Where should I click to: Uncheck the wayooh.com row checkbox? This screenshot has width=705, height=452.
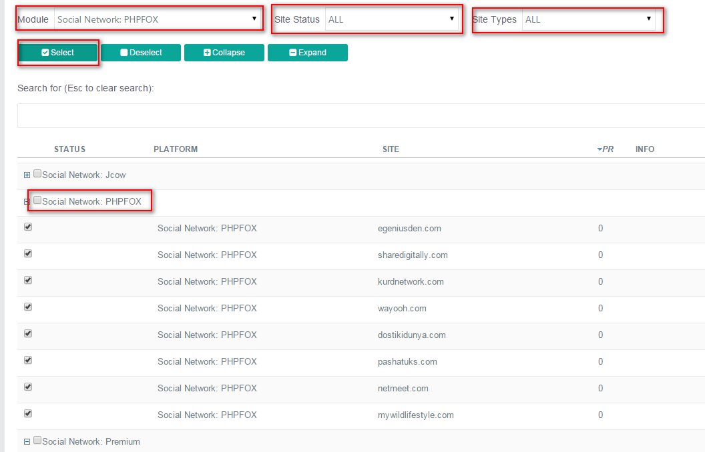(x=28, y=307)
